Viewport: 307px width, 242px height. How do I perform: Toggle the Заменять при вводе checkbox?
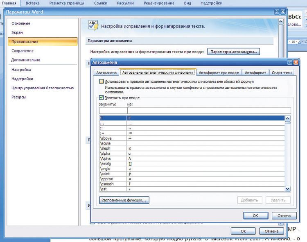[101, 98]
